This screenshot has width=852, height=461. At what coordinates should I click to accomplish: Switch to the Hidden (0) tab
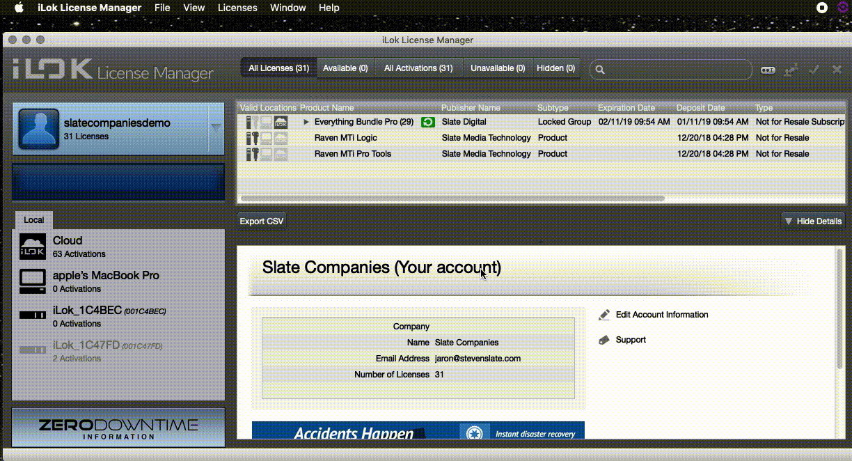[x=555, y=68]
